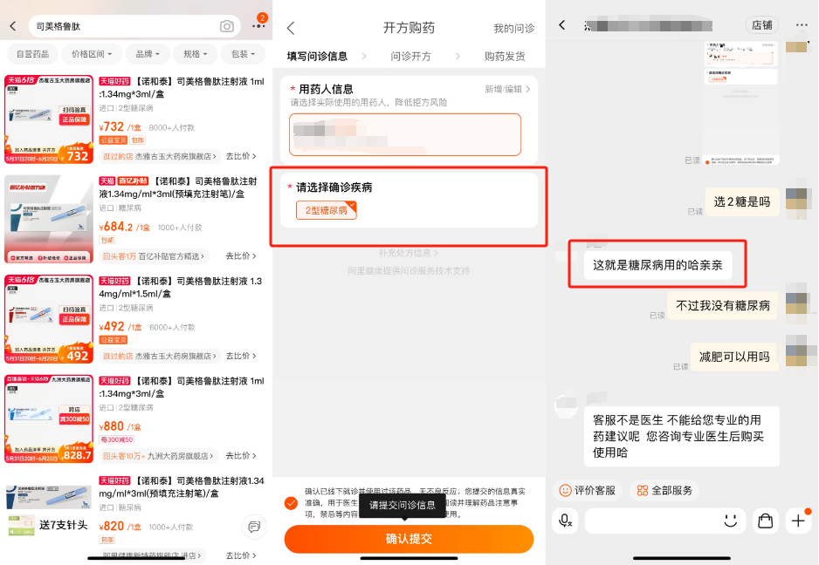Toggle the orange agreement checkbox above 确认提交
819x565 pixels.
pyautogui.click(x=291, y=503)
